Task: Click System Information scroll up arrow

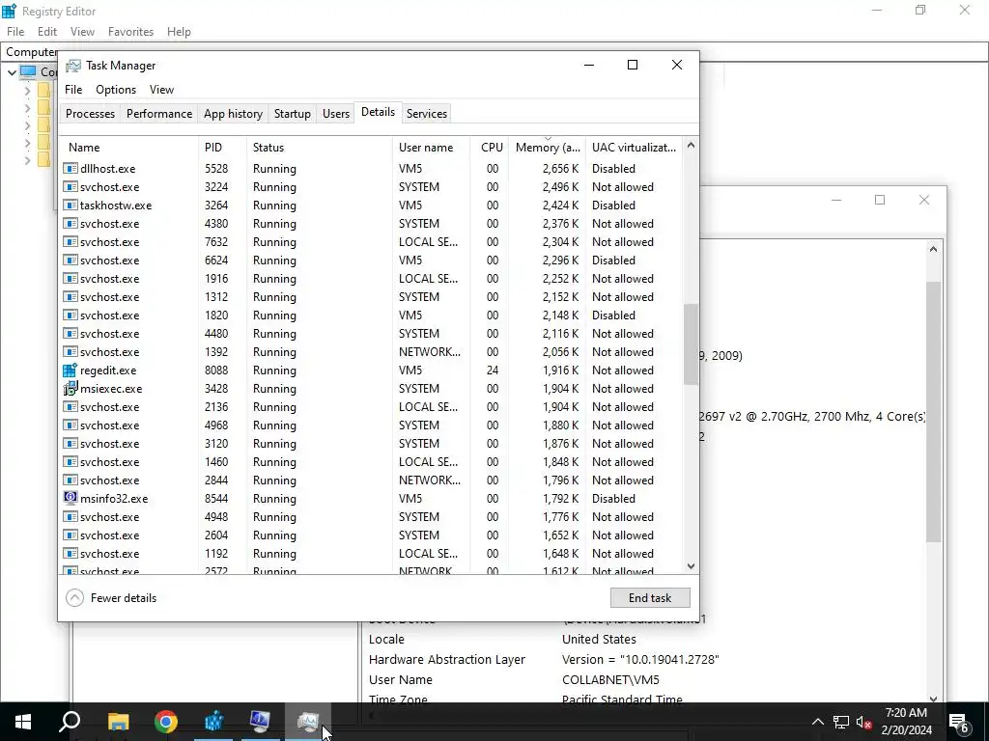Action: 934,249
